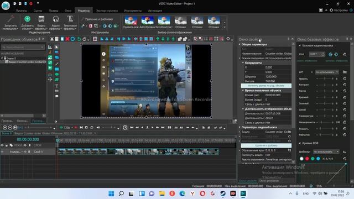
Task: Click the red record icon near 720p
Action: coord(76,128)
